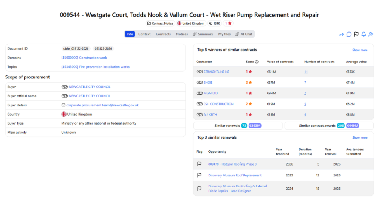This screenshot has width=387, height=203.
Task: Open the A J KEITH contractor link
Action: [x=210, y=114]
